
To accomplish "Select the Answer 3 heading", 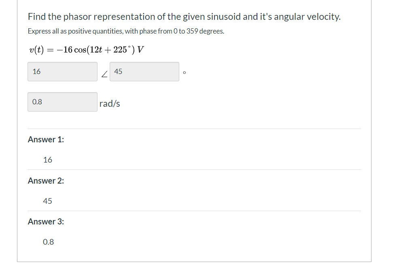I will coord(46,222).
